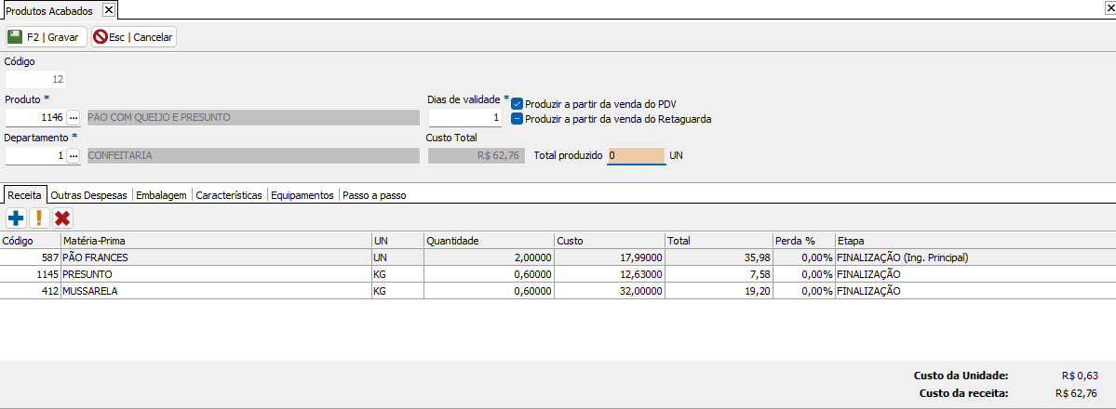This screenshot has height=409, width=1116.
Task: Toggle Produzir a partir da venda do PDV
Action: [518, 104]
